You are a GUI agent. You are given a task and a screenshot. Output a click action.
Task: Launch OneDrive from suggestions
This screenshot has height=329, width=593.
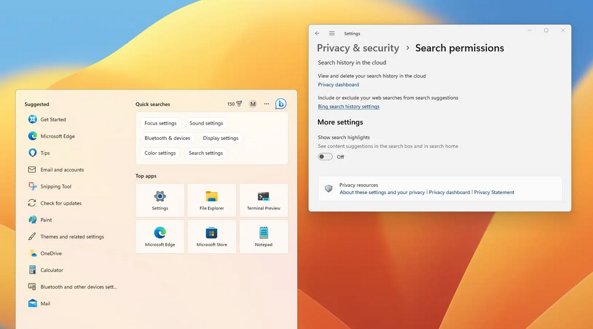(45, 253)
